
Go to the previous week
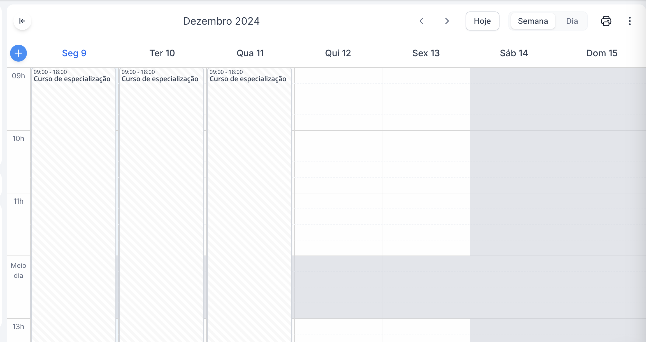421,21
